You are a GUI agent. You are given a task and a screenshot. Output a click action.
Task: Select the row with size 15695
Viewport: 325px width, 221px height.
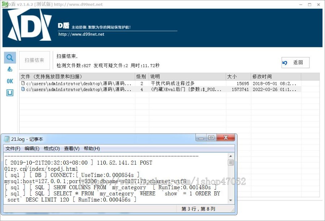tap(160, 83)
